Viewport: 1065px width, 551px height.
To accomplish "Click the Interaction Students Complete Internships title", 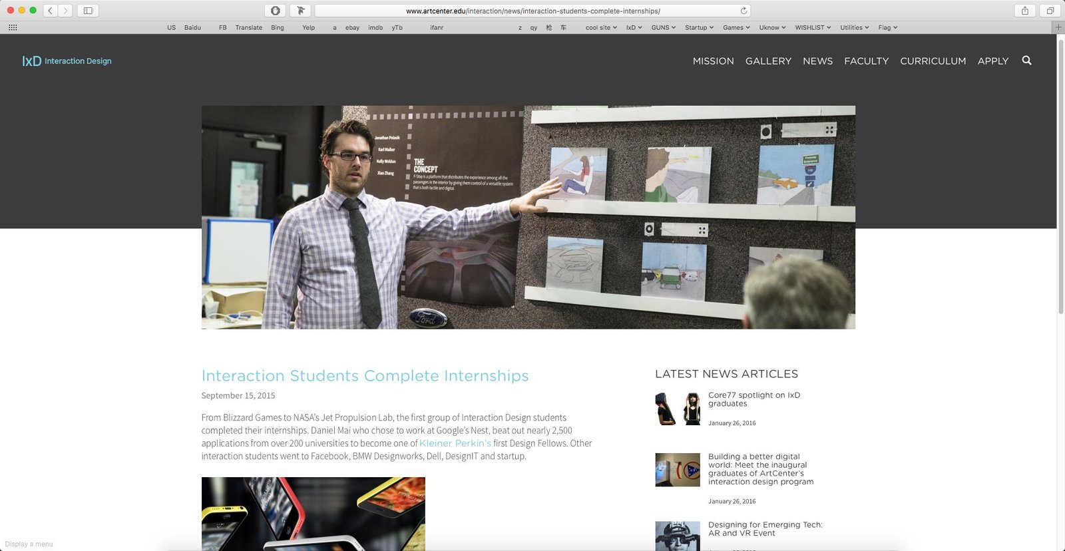I will 365,376.
